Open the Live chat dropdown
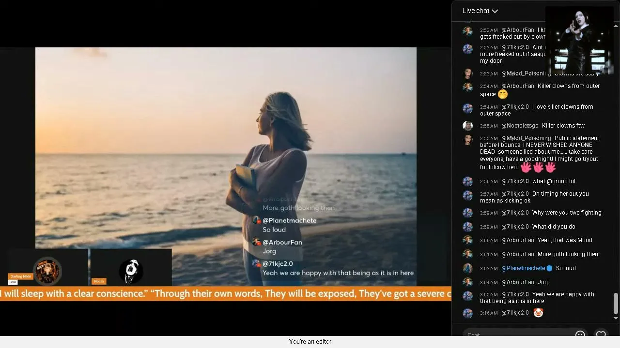Image resolution: width=620 pixels, height=348 pixels. [x=480, y=11]
